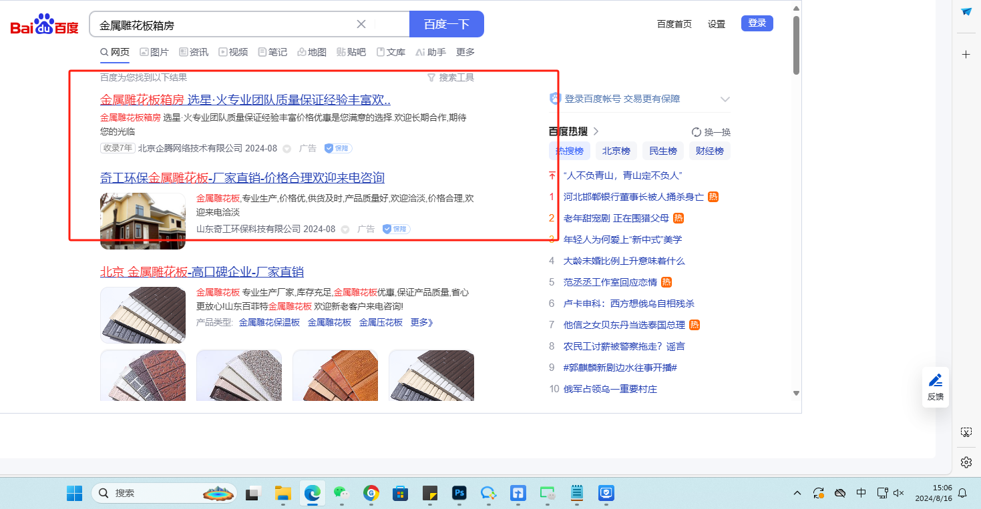Expand 更多 search categories
The image size is (981, 509).
click(465, 52)
